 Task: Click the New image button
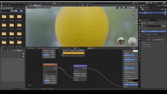click(x=15, y=50)
